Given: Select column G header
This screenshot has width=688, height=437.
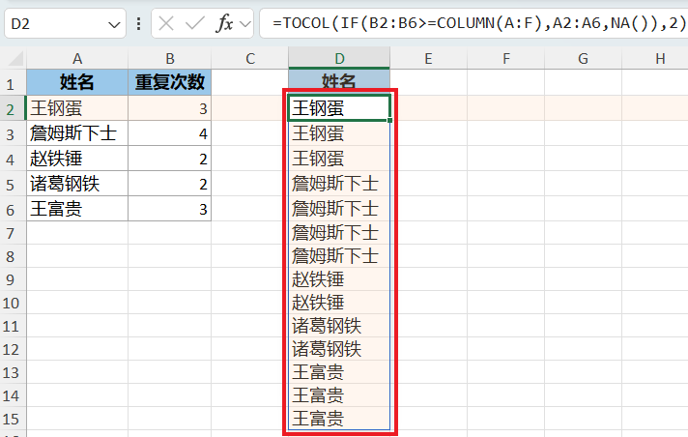Looking at the screenshot, I should [x=583, y=58].
